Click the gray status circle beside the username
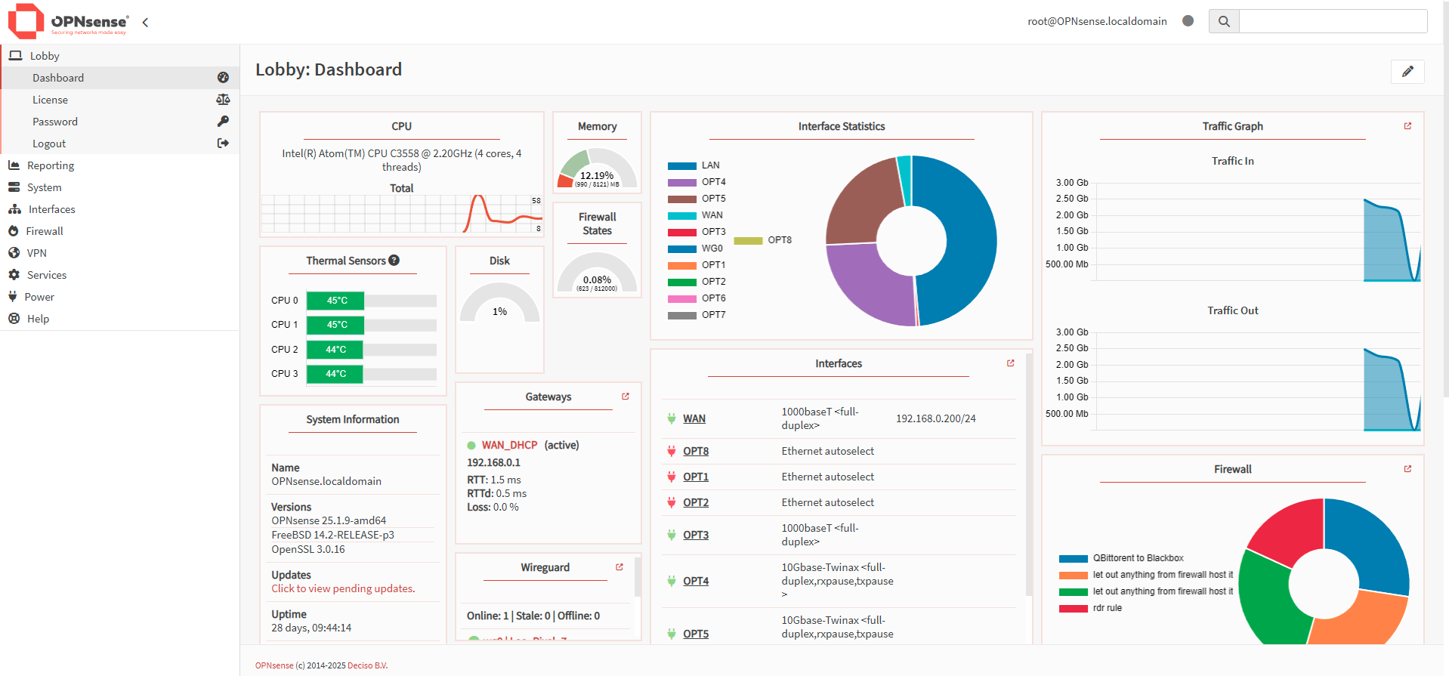The width and height of the screenshot is (1449, 676). click(x=1188, y=21)
